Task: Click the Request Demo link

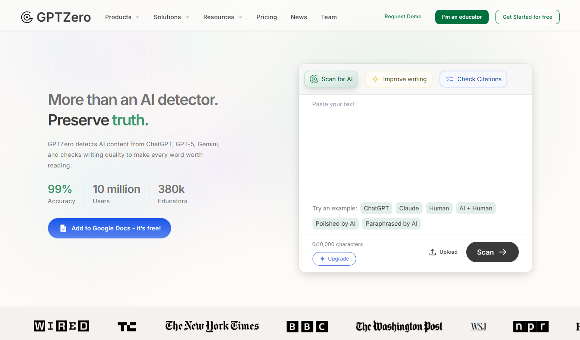Action: [x=403, y=17]
